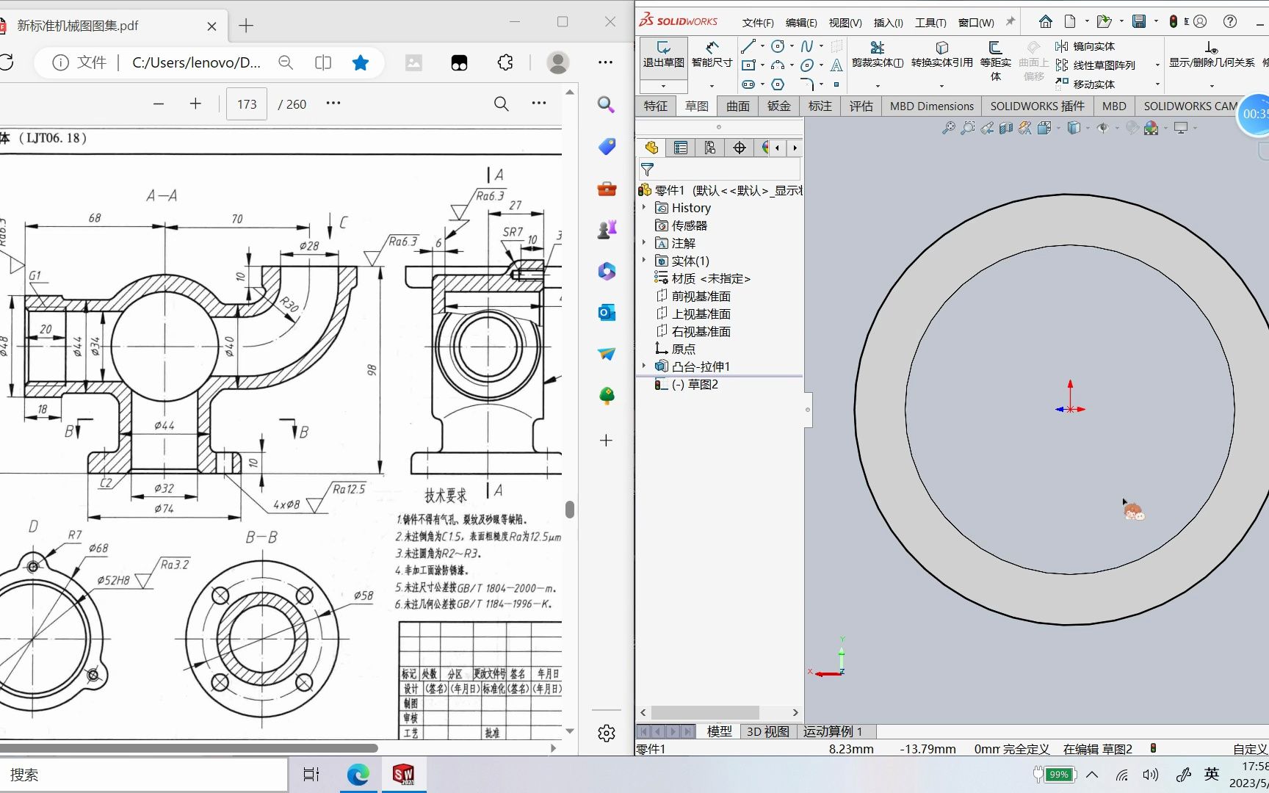Click Move Entities (移动实体) tool
This screenshot has width=1269, height=793.
(x=1085, y=84)
